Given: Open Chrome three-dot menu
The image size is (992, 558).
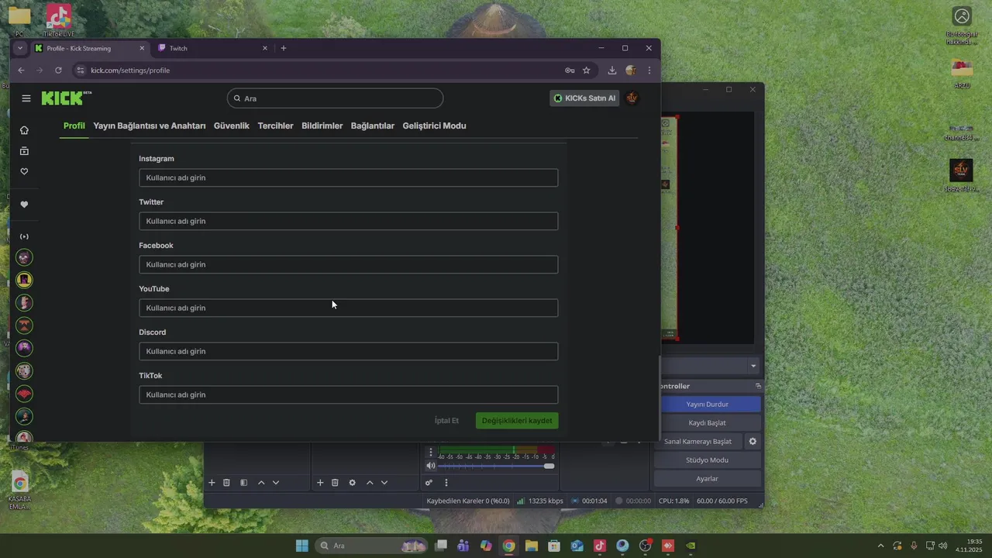Looking at the screenshot, I should 649,70.
